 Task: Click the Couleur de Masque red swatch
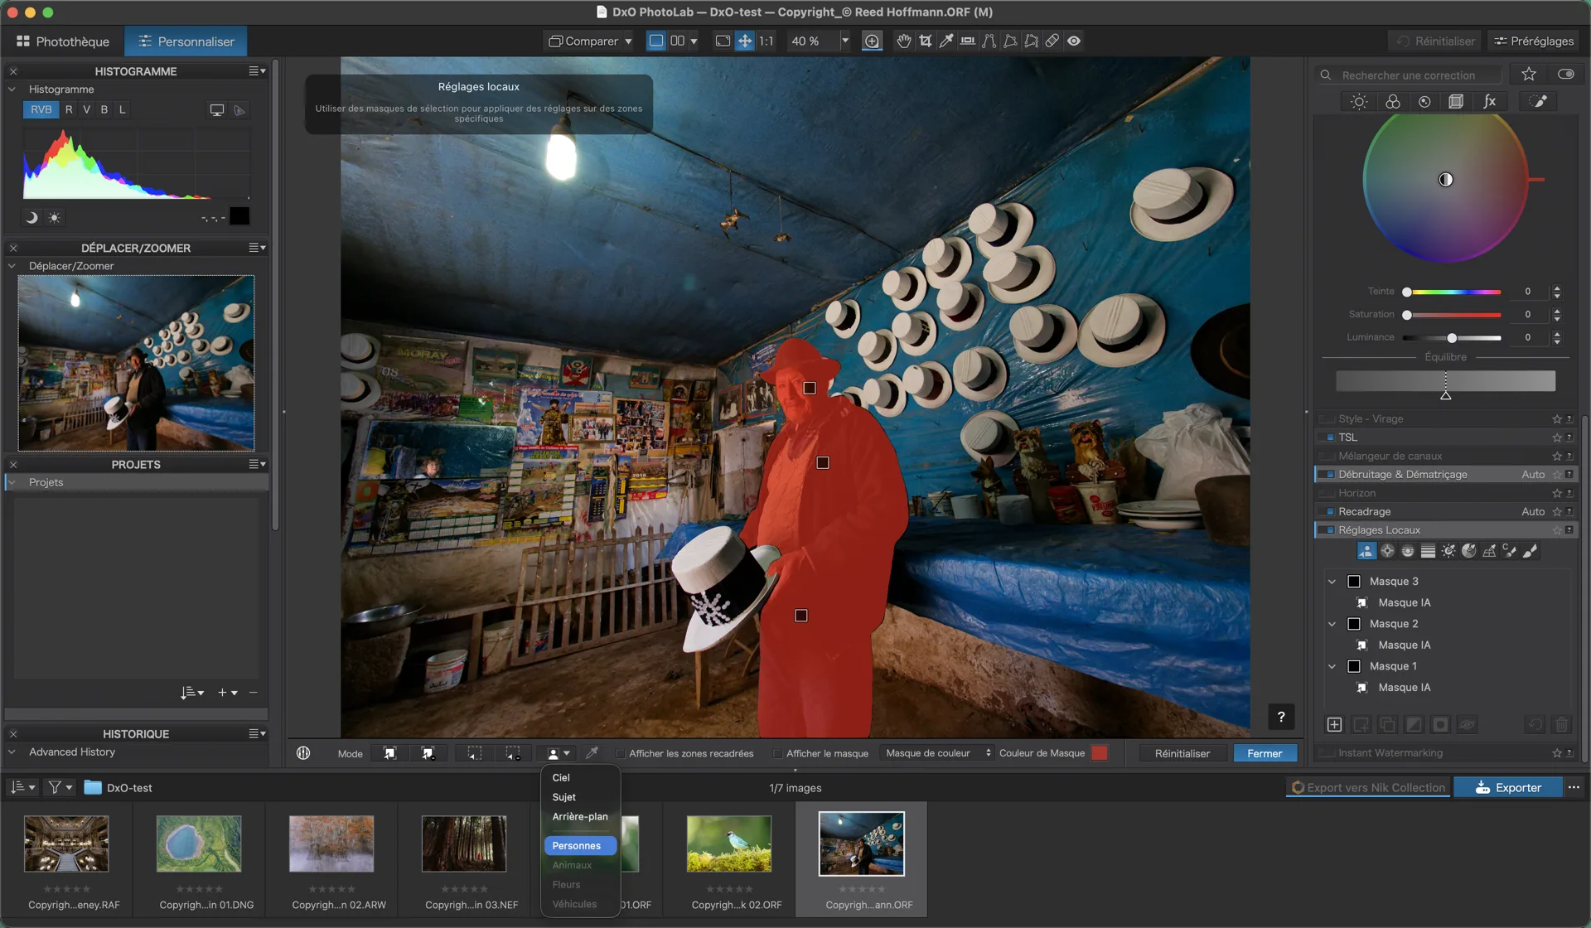[1099, 753]
